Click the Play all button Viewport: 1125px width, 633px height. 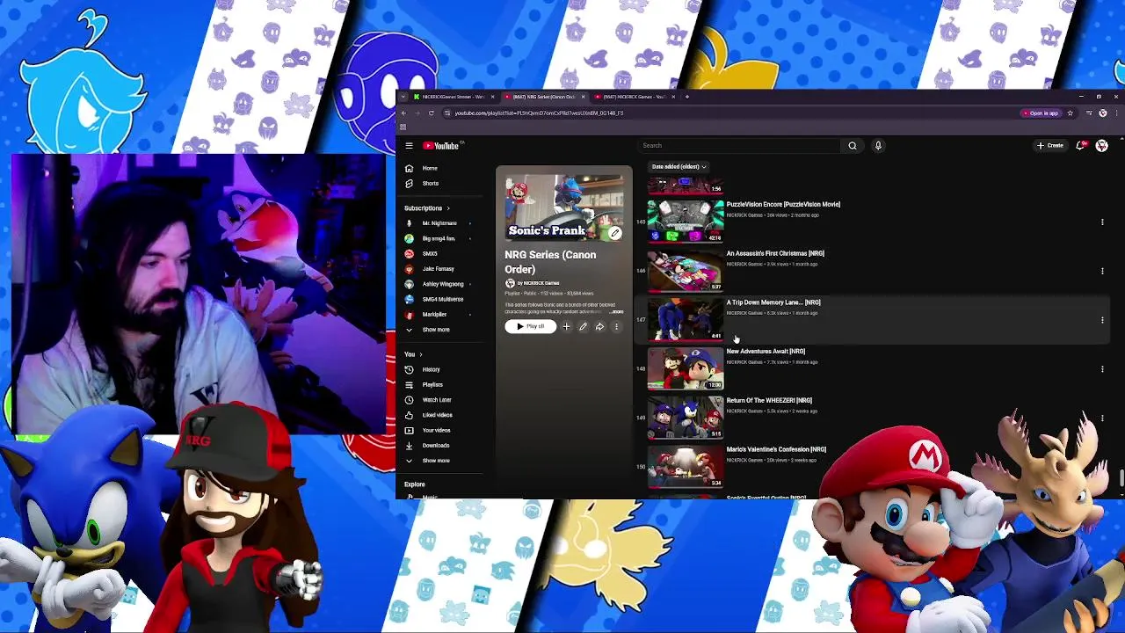pyautogui.click(x=531, y=326)
